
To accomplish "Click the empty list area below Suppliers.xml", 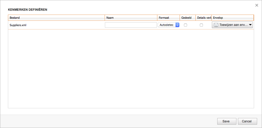I will (131, 69).
